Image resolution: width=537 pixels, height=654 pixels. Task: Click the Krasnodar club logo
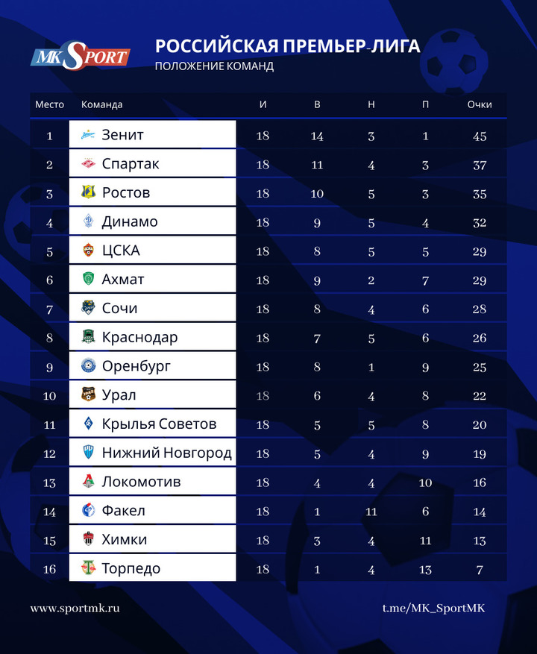click(x=89, y=337)
